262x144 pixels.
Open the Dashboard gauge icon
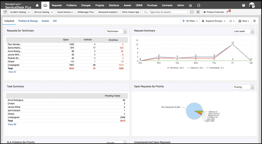click(x=45, y=5)
